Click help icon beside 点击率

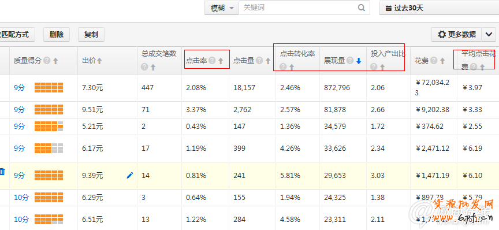click(x=213, y=61)
